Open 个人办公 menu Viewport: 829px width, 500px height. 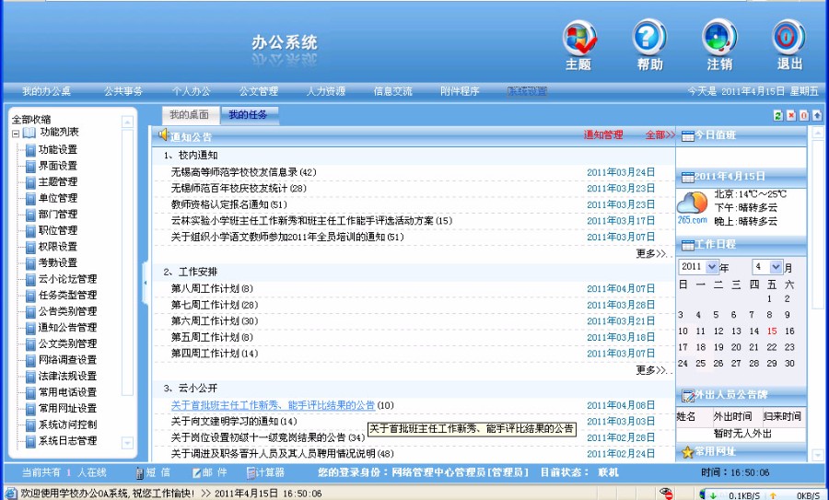click(x=191, y=91)
